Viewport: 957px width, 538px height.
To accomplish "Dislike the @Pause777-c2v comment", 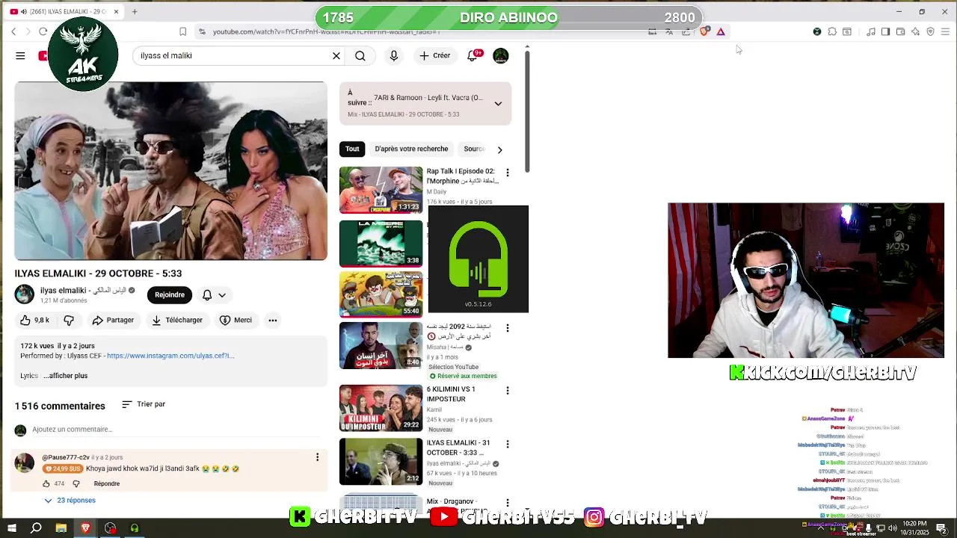I will 76,483.
